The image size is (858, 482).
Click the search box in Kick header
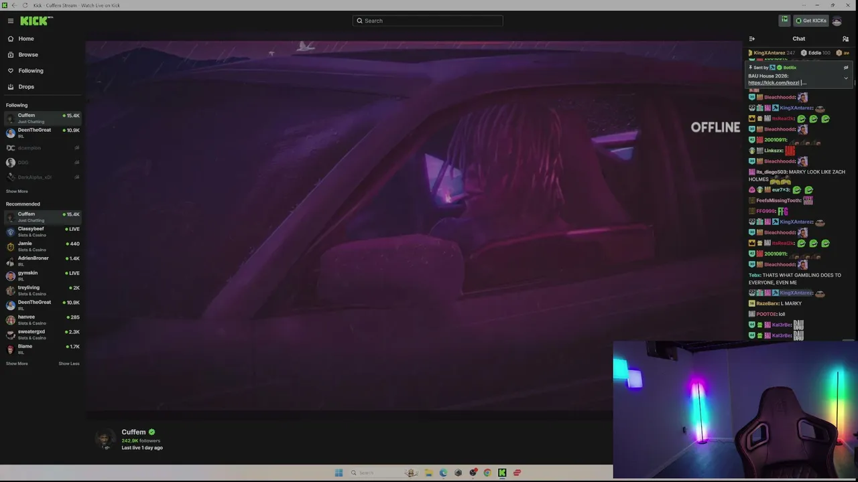[428, 21]
